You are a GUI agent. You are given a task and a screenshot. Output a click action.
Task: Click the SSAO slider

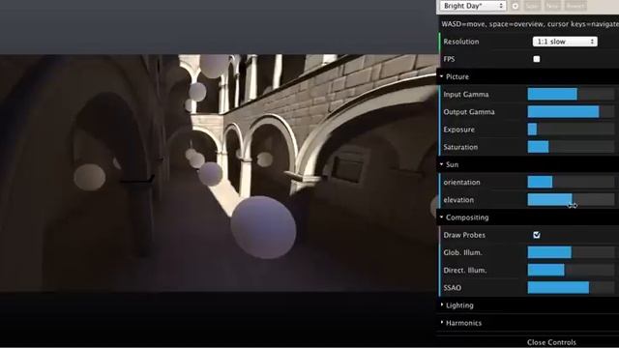(571, 288)
